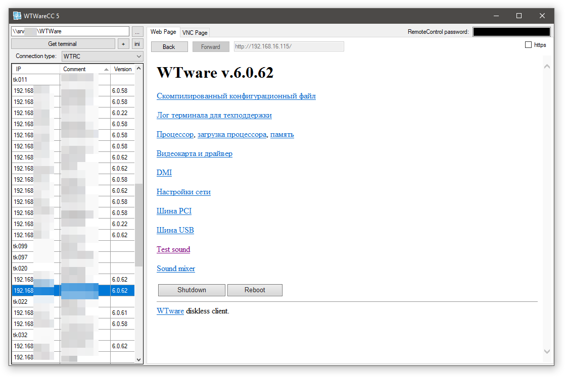Viewport: 565px width, 377px height.
Task: Click the browse "..." button next to path
Action: point(137,32)
